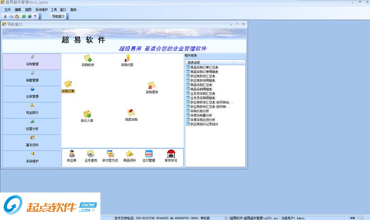Select 经营分析 in the navigation sidebar
The image size is (370, 220).
point(32,126)
